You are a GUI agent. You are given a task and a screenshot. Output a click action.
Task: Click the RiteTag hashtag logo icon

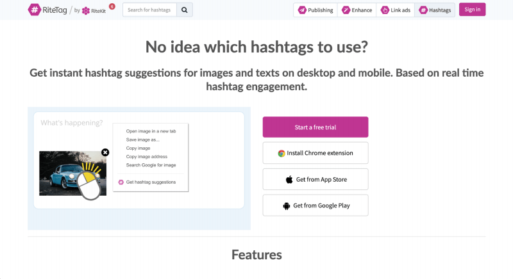tap(34, 10)
